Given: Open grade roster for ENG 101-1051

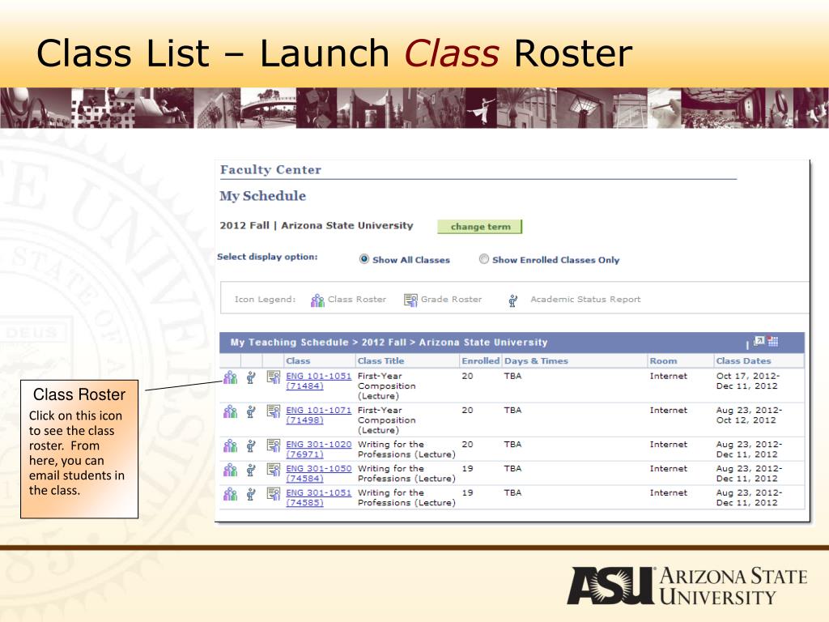Looking at the screenshot, I should point(273,377).
